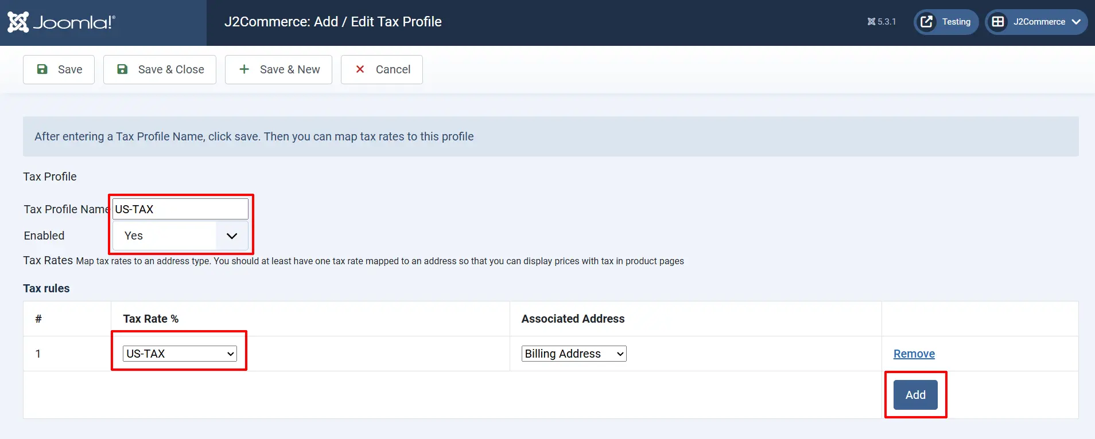1095x439 pixels.
Task: Remove tax rule row 1
Action: click(x=914, y=354)
